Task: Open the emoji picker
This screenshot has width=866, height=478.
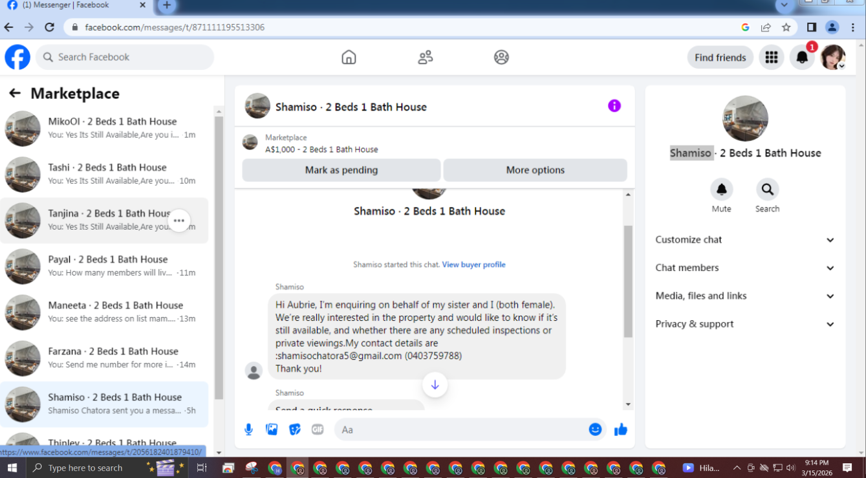Action: click(596, 429)
